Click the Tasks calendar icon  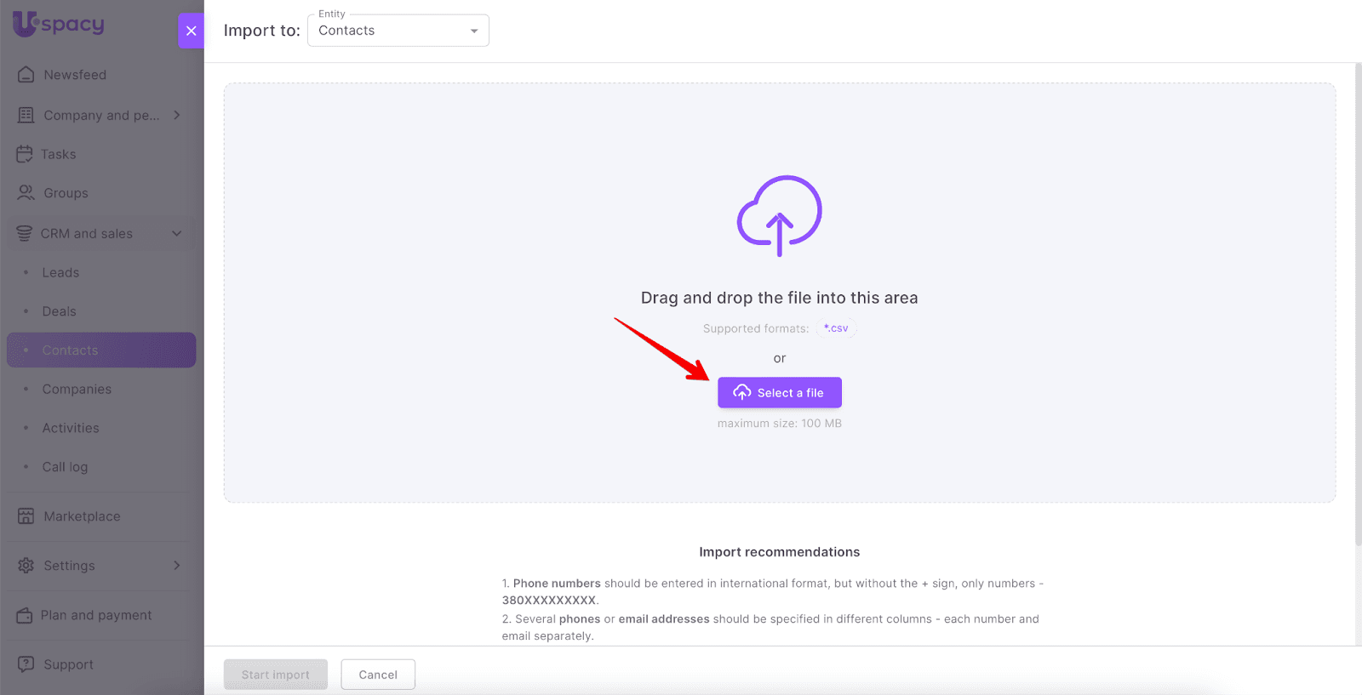click(x=25, y=154)
